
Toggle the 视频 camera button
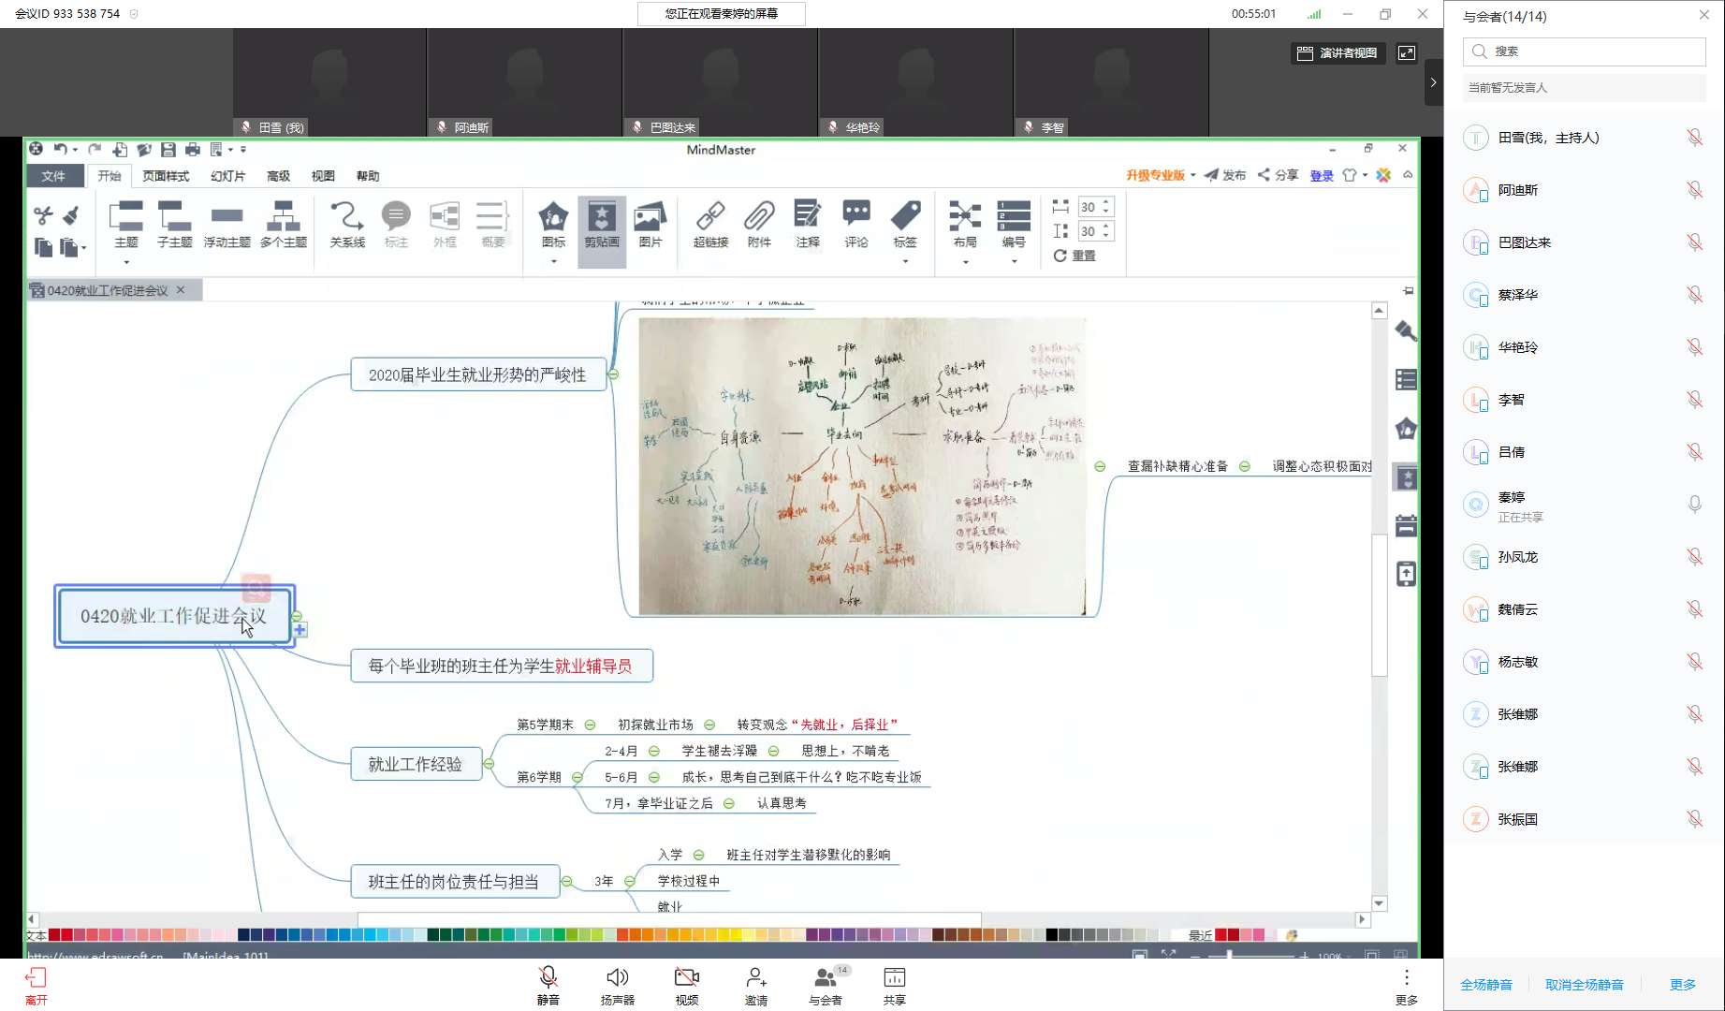(x=686, y=985)
